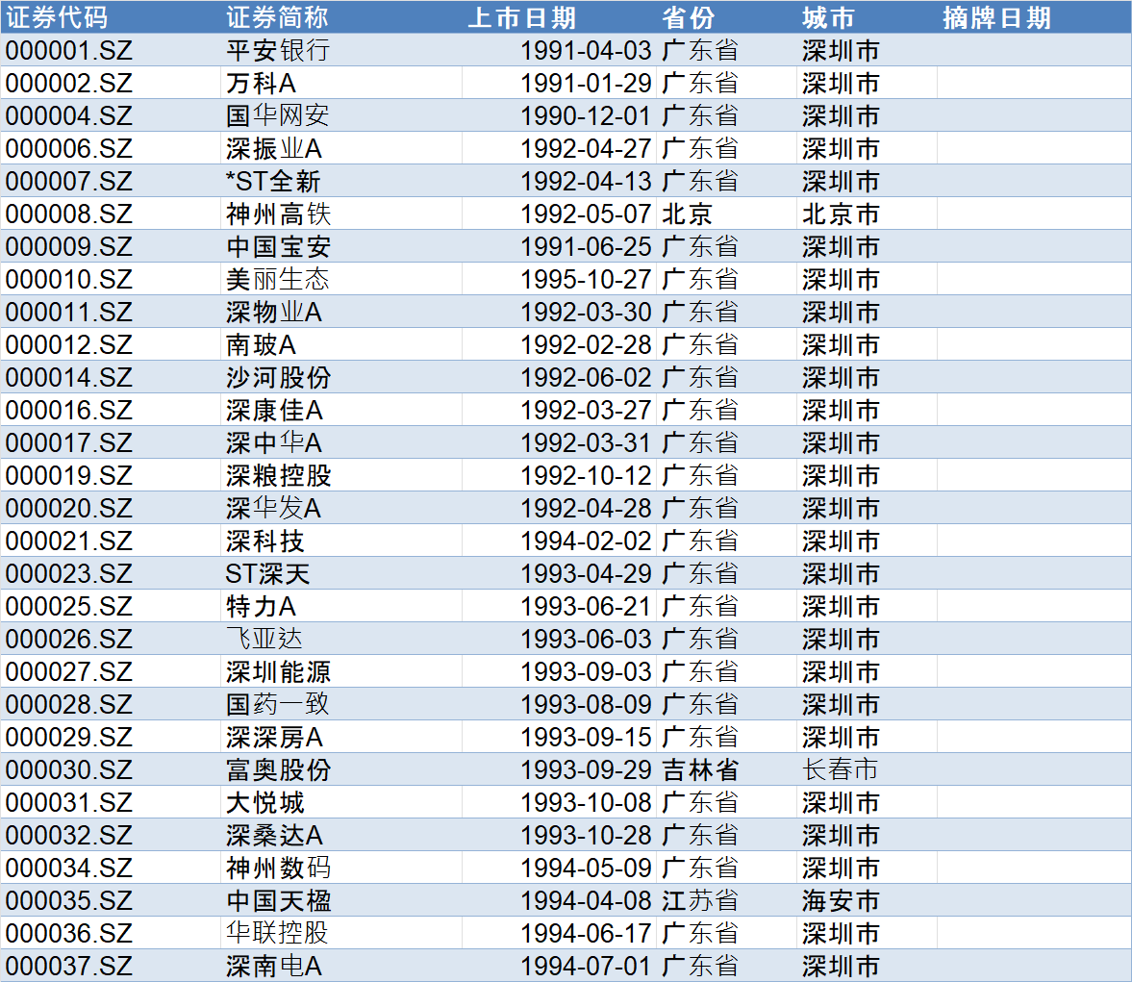Screen dimensions: 1132x982
Task: Select the 深圳能源 cell
Action: tap(340, 671)
